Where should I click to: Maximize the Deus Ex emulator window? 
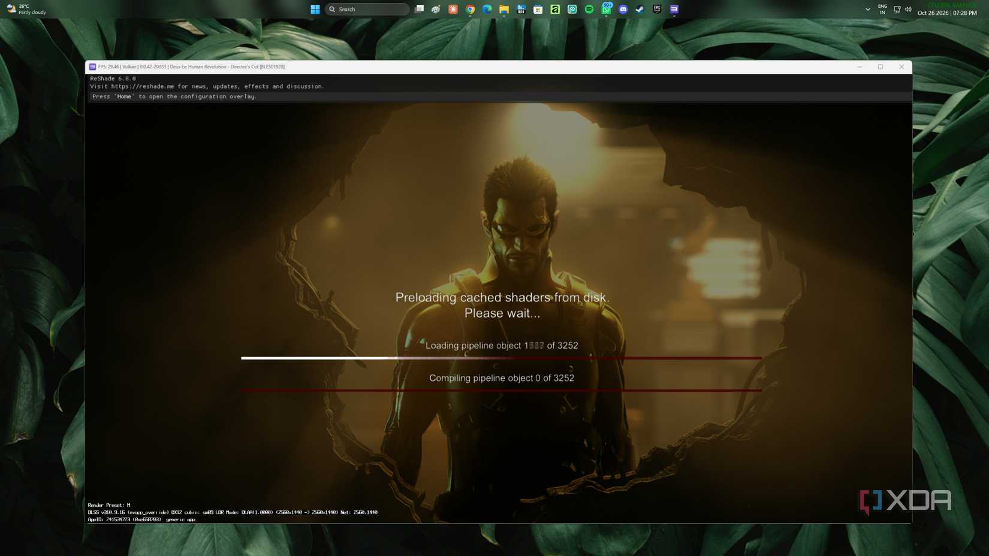click(881, 67)
